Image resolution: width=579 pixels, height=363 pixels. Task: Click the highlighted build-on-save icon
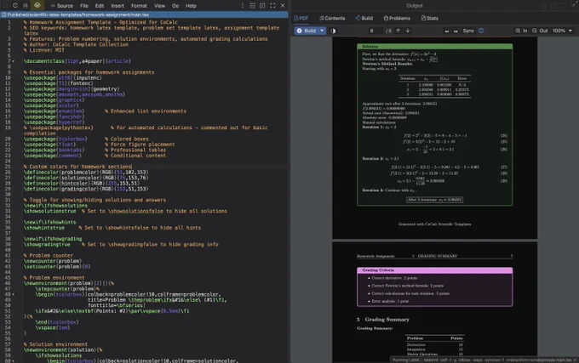click(x=37, y=5)
